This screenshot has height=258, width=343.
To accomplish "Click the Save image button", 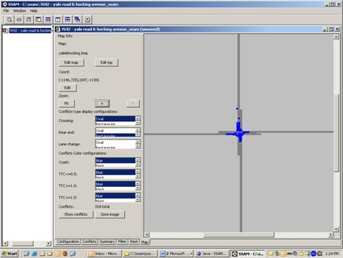I will [x=110, y=214].
